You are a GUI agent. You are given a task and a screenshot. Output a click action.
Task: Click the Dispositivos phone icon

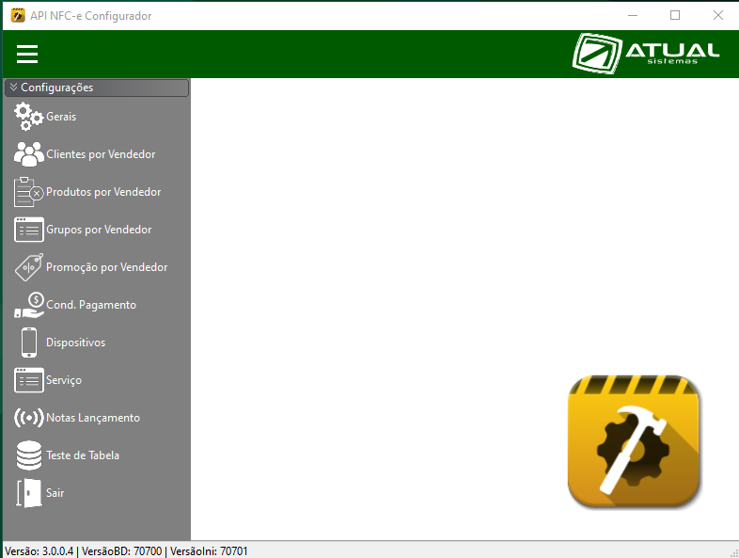point(29,343)
